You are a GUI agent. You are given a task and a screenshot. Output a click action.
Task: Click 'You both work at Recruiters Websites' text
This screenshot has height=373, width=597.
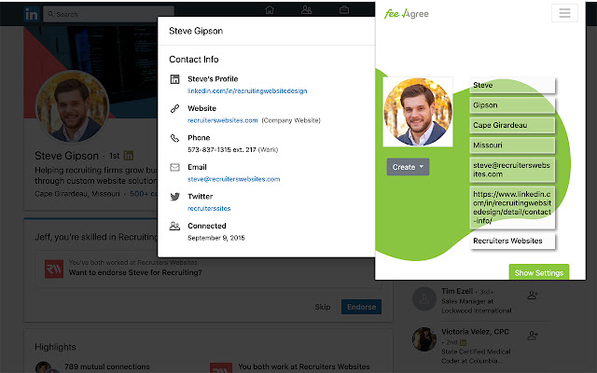tap(304, 366)
